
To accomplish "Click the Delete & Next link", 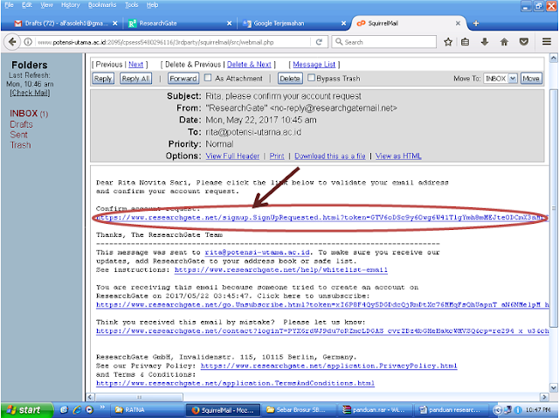I will tap(249, 65).
